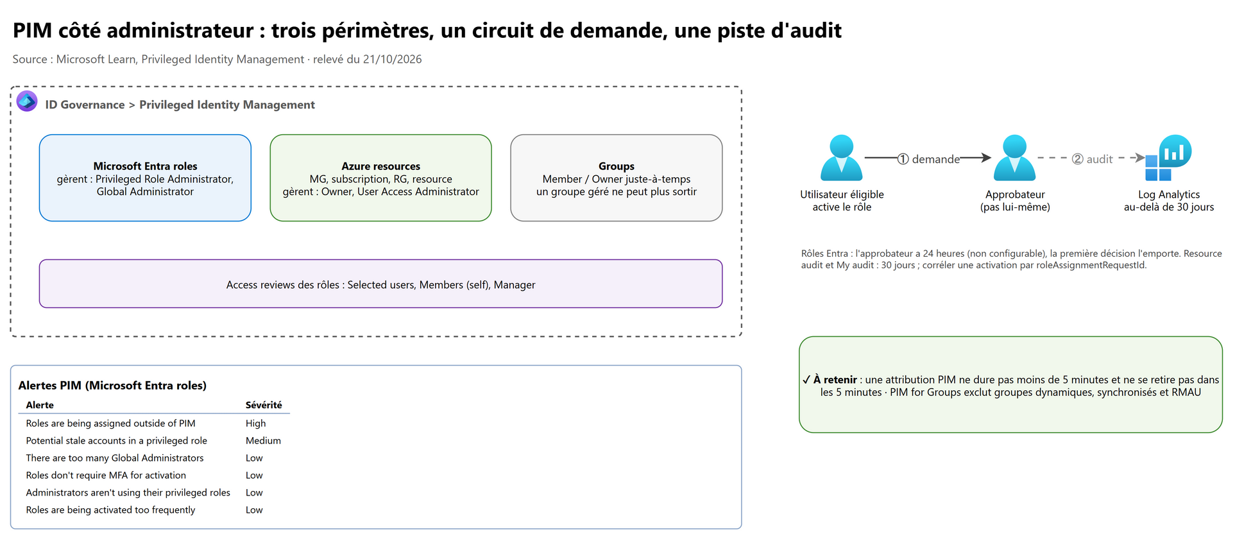Click the 'Utilisateur éligible active le rôle' label
The image size is (1235, 541).
coord(842,200)
